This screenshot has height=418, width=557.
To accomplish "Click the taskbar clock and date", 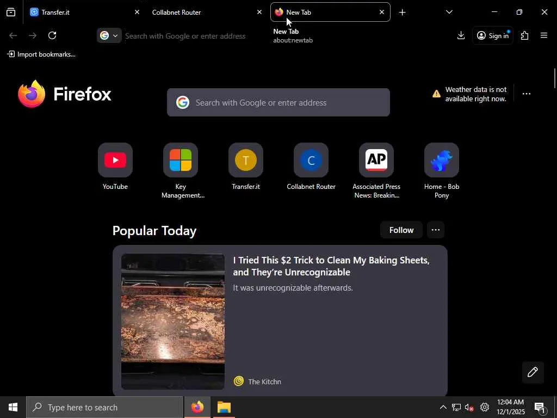I will (x=510, y=407).
